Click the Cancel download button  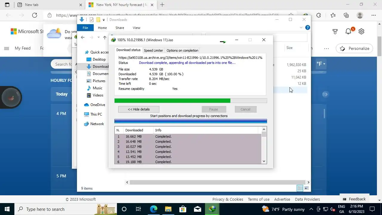pyautogui.click(x=245, y=109)
